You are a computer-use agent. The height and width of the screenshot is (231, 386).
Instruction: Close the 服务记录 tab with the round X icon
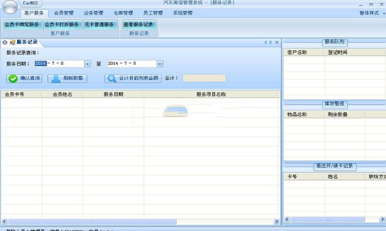click(5, 43)
